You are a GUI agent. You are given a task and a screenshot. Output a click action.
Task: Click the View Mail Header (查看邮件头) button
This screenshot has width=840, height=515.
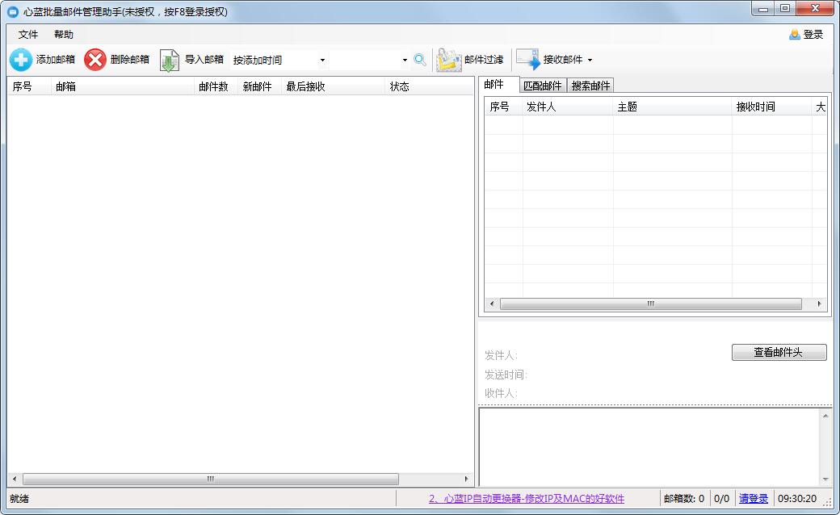point(779,353)
